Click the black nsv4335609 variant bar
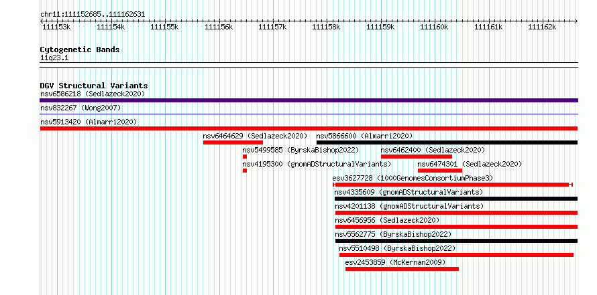This screenshot has height=295, width=597. pyautogui.click(x=456, y=199)
